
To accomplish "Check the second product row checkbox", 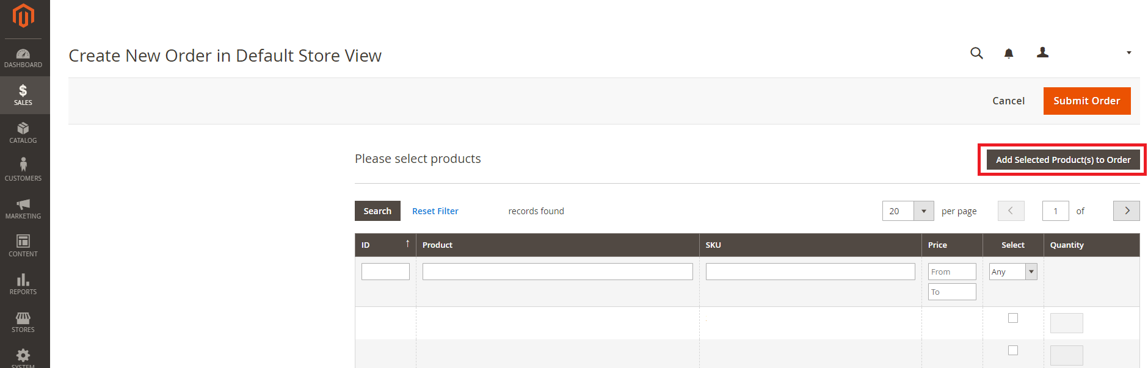I will 1013,350.
